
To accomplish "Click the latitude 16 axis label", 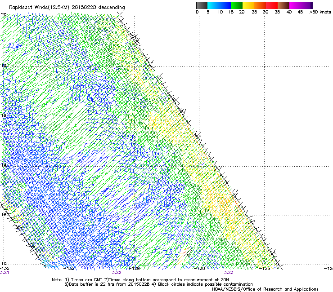I will point(4,116).
